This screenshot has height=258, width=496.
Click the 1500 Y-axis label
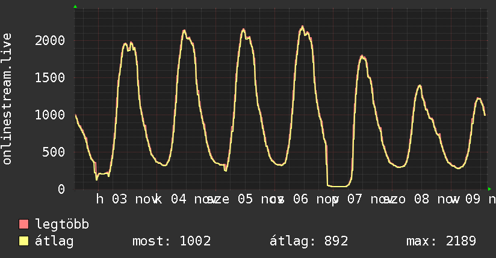pos(50,77)
